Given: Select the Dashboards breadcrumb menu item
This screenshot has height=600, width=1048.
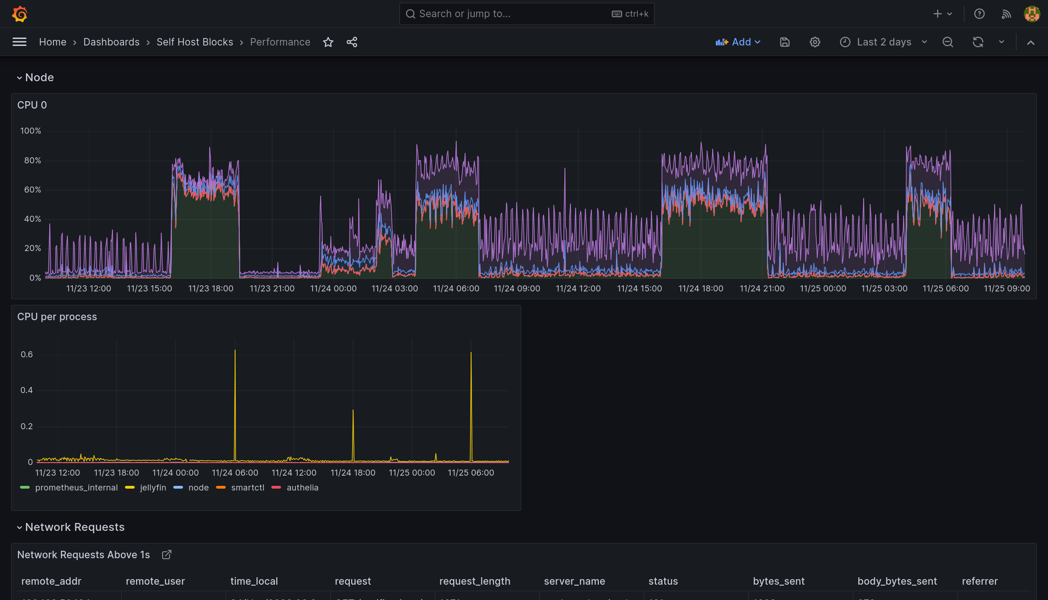Looking at the screenshot, I should click(x=111, y=42).
